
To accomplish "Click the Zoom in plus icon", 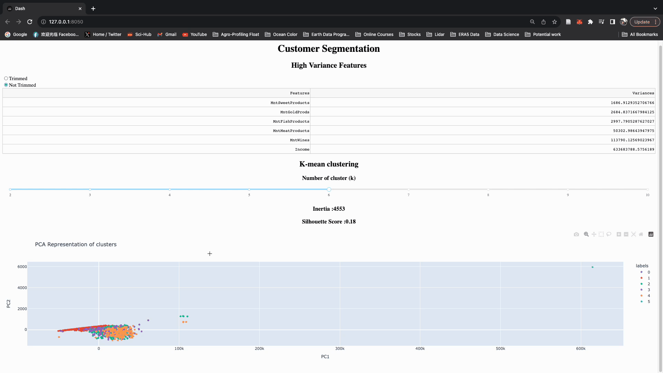I will click(619, 235).
